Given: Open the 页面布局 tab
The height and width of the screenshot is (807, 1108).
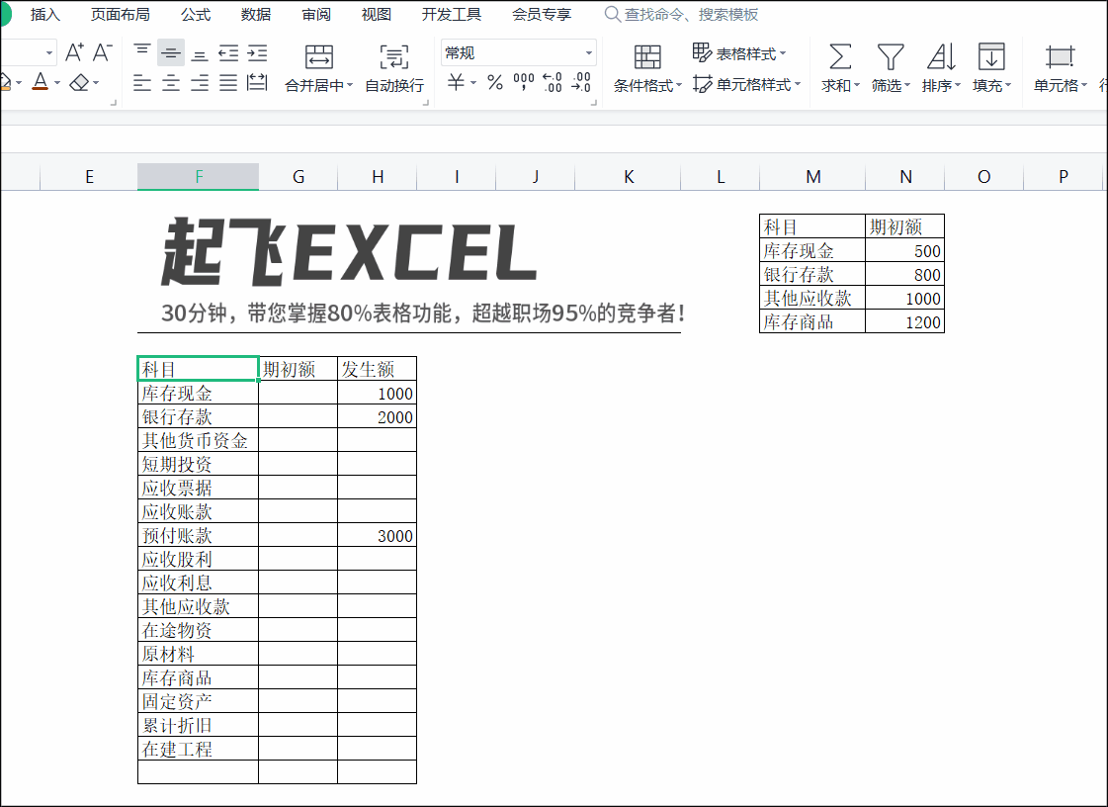Looking at the screenshot, I should (121, 14).
